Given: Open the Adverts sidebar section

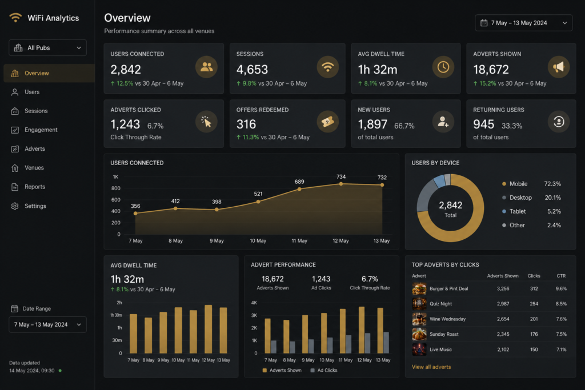Looking at the screenshot, I should click(x=35, y=149).
